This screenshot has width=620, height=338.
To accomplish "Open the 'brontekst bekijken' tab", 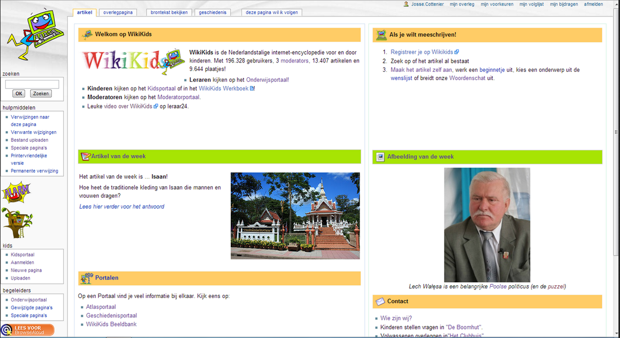I will click(169, 12).
